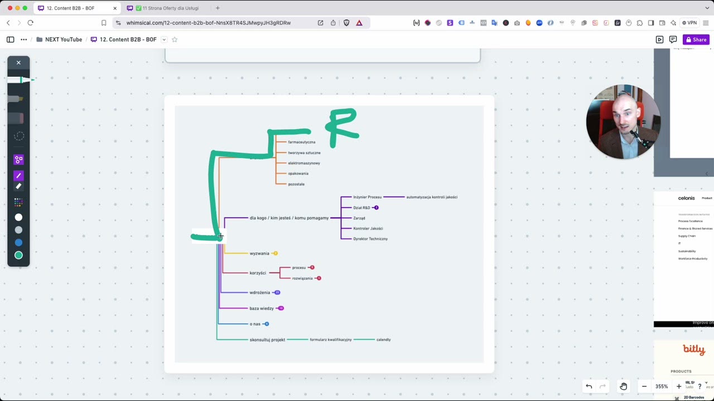Select the dashed circle lasso tool

(18, 136)
